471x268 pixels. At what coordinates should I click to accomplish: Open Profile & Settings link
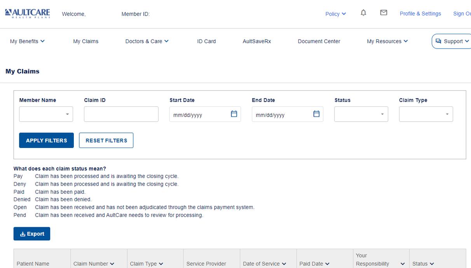click(420, 14)
